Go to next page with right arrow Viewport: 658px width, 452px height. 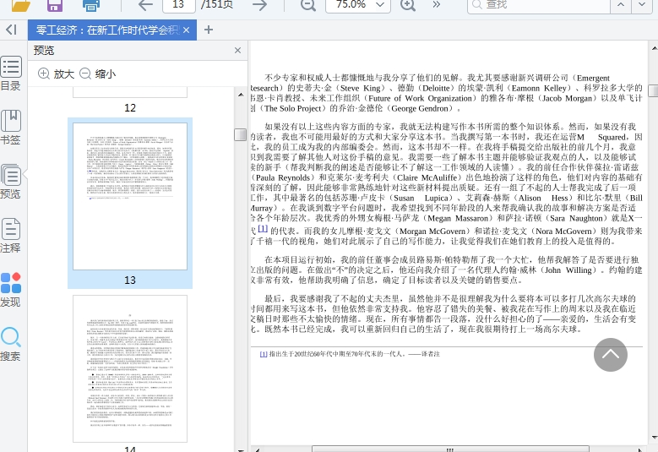[259, 5]
